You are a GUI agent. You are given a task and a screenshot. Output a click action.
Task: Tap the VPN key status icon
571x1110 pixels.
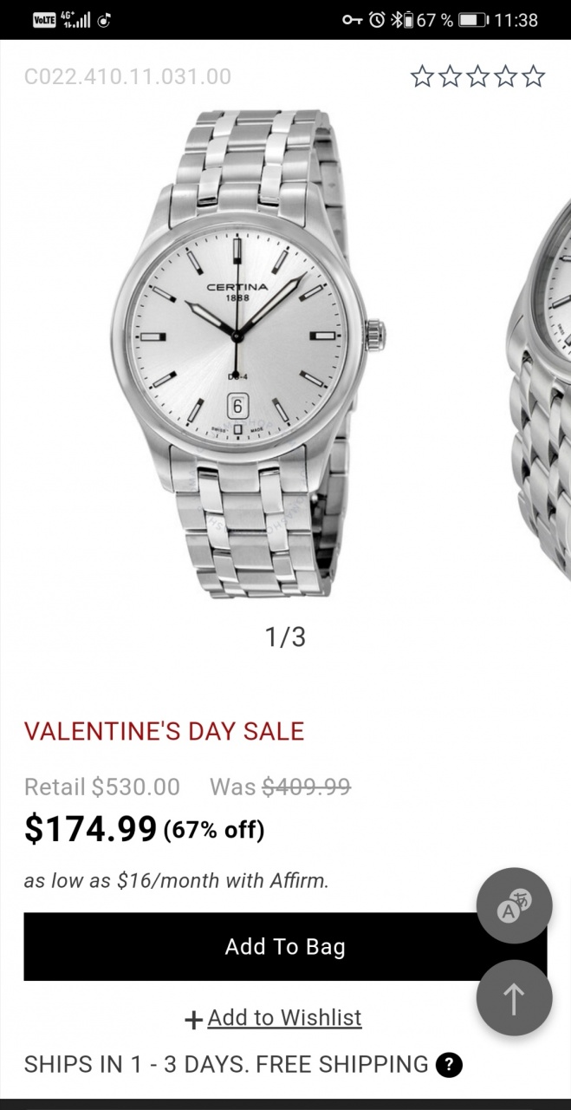coord(352,20)
